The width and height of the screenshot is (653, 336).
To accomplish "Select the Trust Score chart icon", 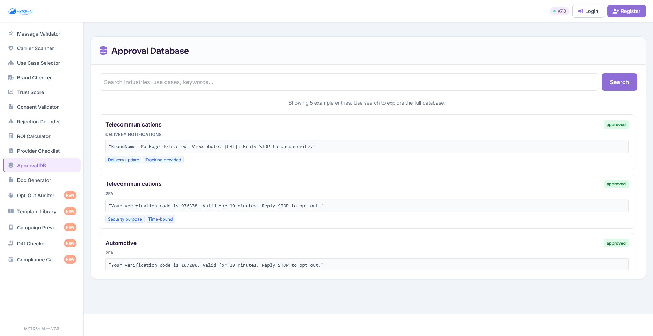I will 11,92.
